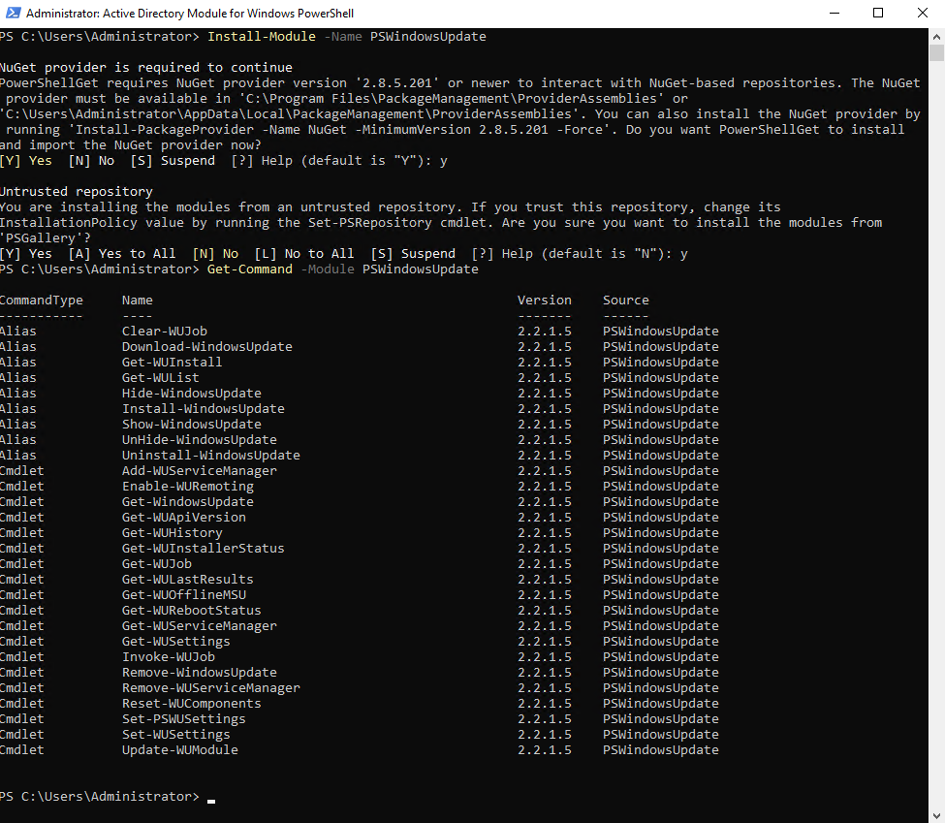Viewport: 945px width, 823px height.
Task: Click the 'CommandType' column header
Action: 41,301
